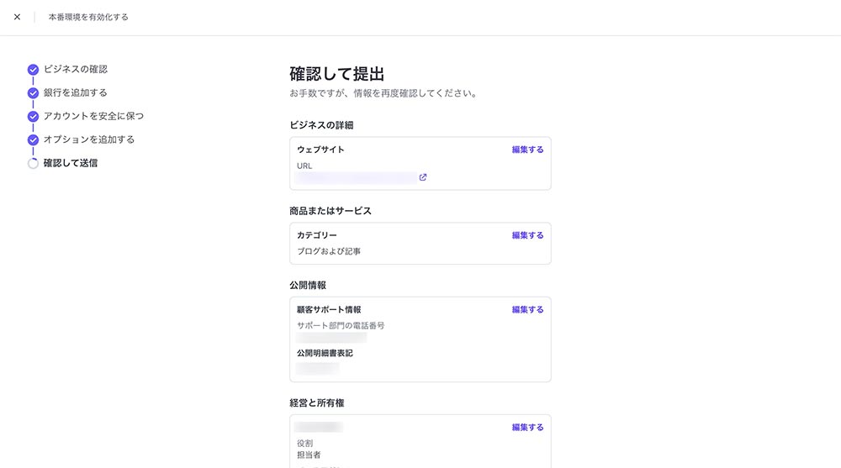The width and height of the screenshot is (841, 468).
Task: Go to the 銀行を追加する step
Action: coord(76,92)
